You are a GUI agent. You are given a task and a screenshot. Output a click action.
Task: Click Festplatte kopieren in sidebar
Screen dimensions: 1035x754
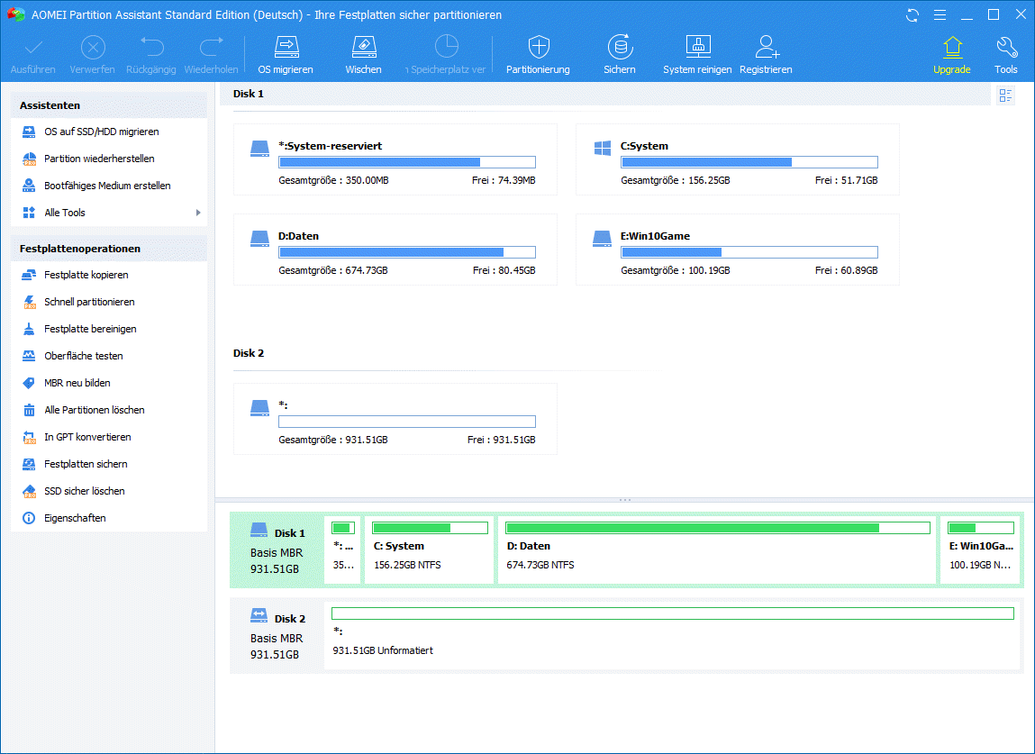(86, 275)
